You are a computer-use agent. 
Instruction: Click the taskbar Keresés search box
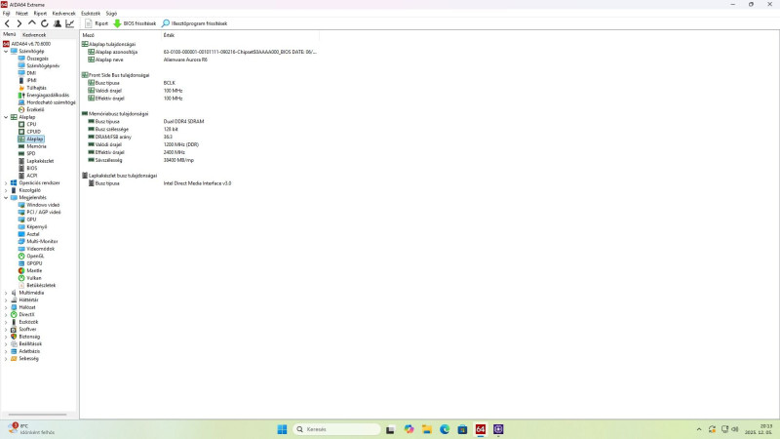[336, 429]
